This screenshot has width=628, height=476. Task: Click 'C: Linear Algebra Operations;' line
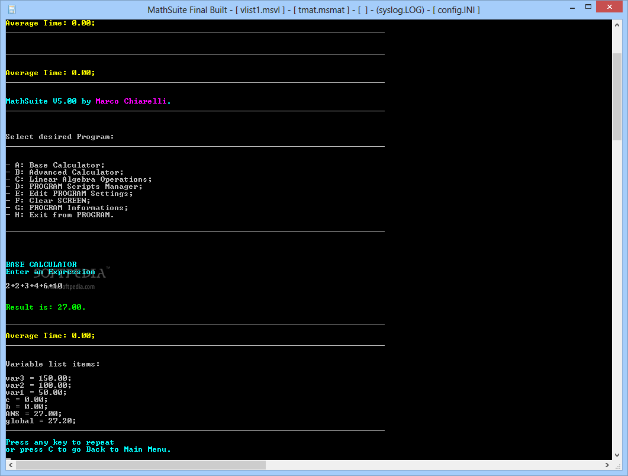[79, 179]
